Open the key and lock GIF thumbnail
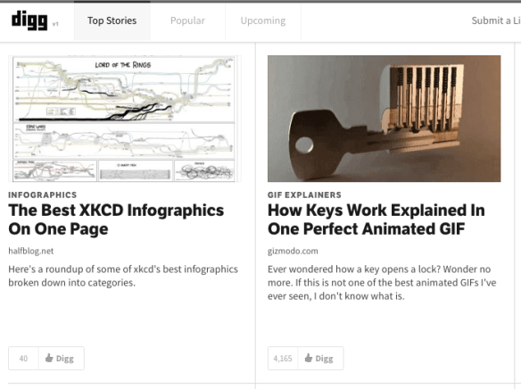521x389 pixels. point(385,119)
